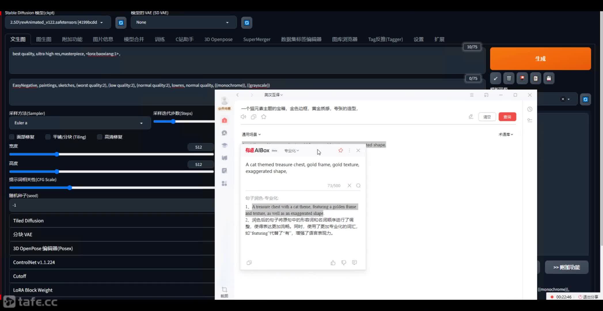
Task: Open the 通用场景 scenario dropdown
Action: [251, 134]
